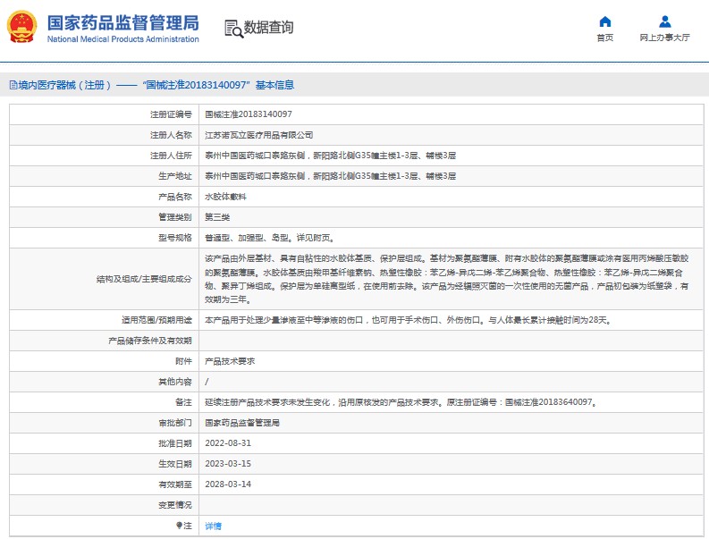Click the 境内医疗器械（注册） breadcrumb heading
Viewport: 709px width, 539px height.
(64, 85)
